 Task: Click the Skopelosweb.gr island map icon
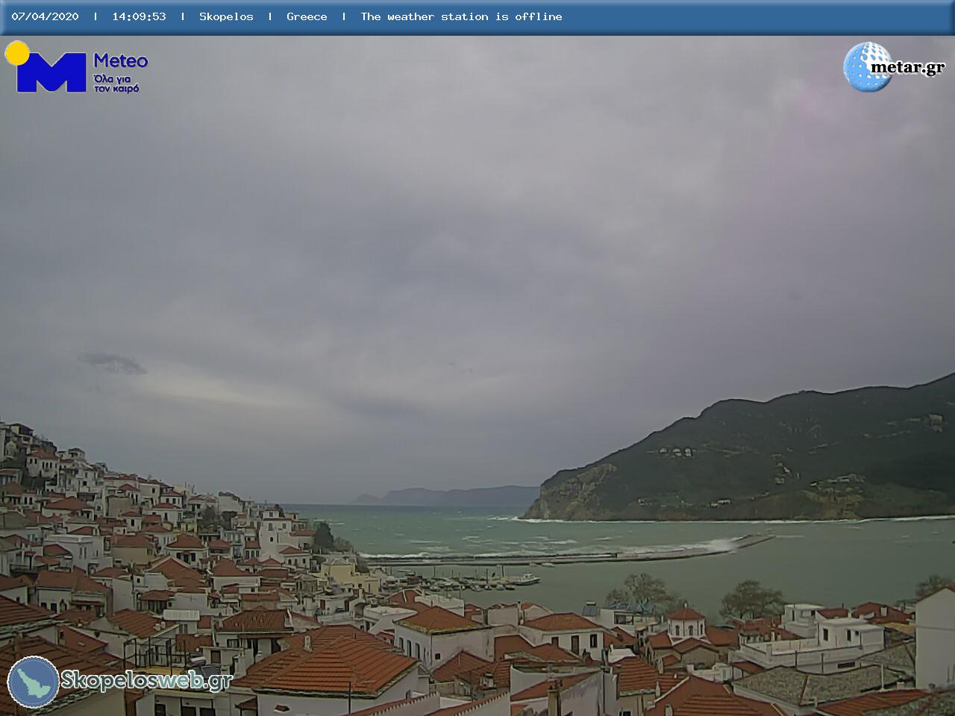[x=34, y=682]
